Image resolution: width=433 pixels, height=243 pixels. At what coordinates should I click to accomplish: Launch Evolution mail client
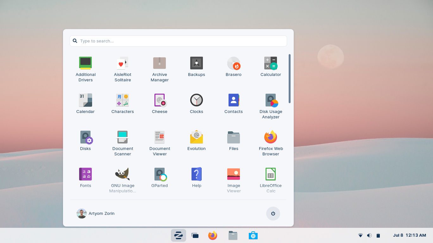(197, 141)
